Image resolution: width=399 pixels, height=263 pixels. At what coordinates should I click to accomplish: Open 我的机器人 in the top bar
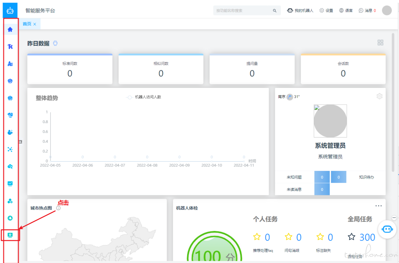point(300,10)
